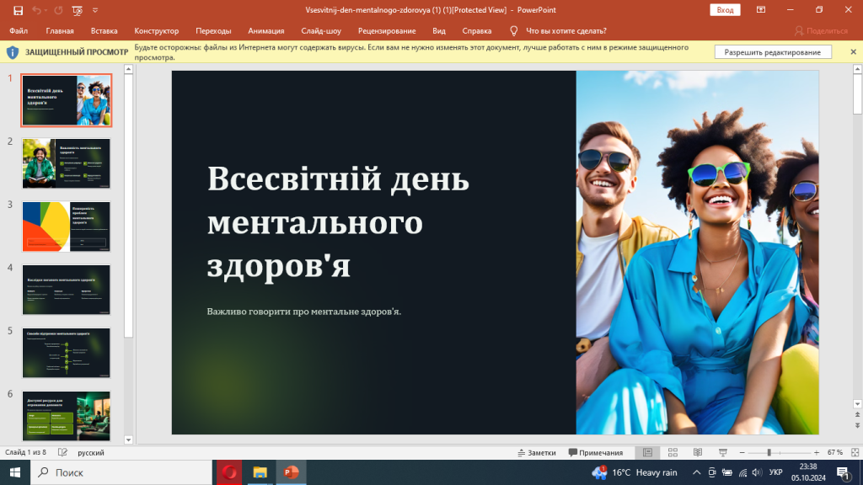Open the Рецензирование ribbon tab

point(387,29)
